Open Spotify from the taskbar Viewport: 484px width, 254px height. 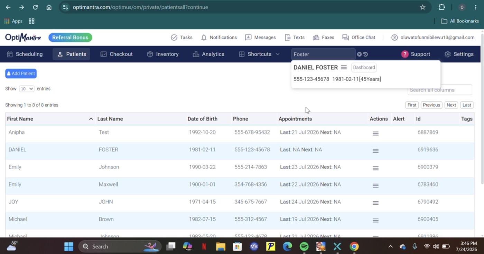(304, 246)
